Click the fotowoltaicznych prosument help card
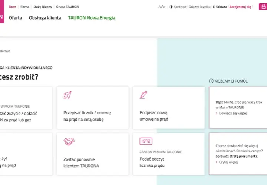Viewport: 267px width, 185px height. click(238, 154)
